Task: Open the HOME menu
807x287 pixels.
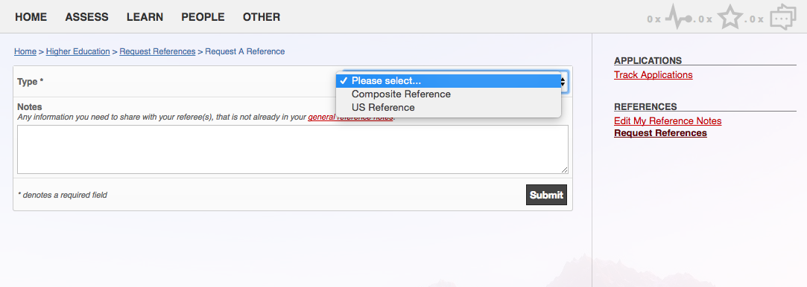Action: tap(31, 17)
